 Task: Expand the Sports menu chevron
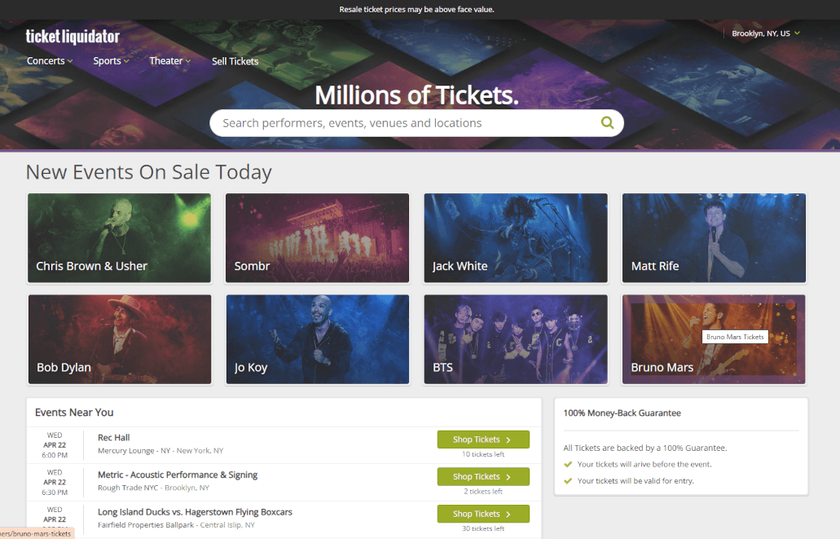click(126, 61)
